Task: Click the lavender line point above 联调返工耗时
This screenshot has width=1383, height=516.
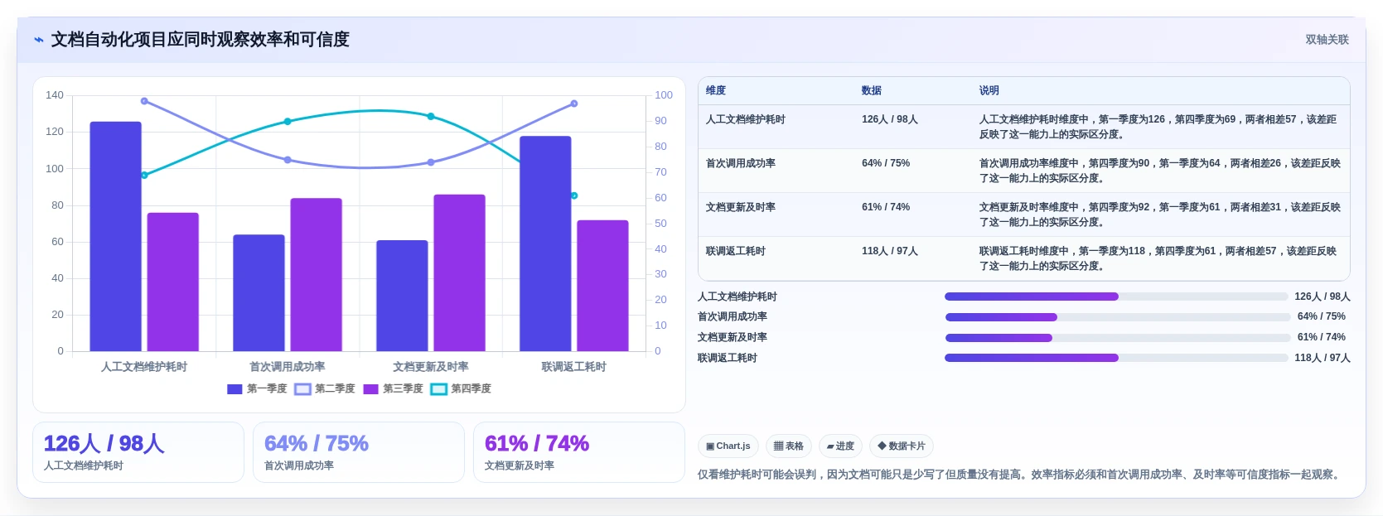Action: coord(574,104)
